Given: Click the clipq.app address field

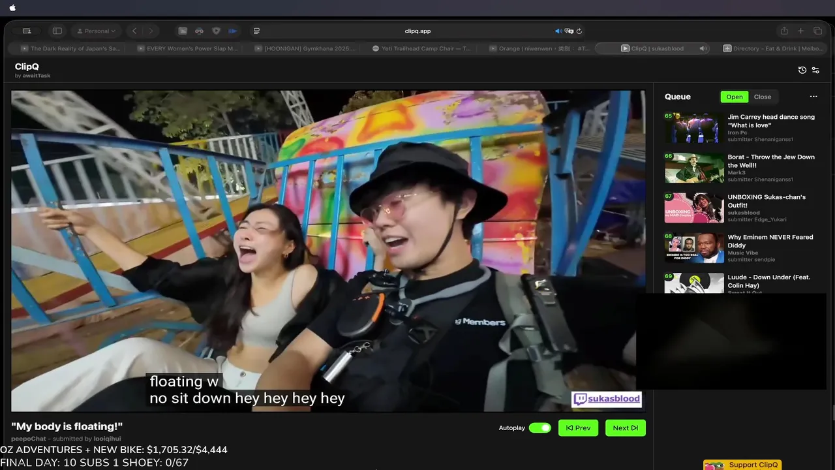Looking at the screenshot, I should 417,31.
